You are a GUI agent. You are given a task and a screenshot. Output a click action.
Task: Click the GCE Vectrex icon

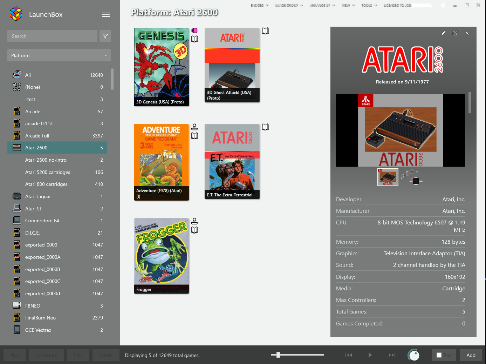click(17, 330)
